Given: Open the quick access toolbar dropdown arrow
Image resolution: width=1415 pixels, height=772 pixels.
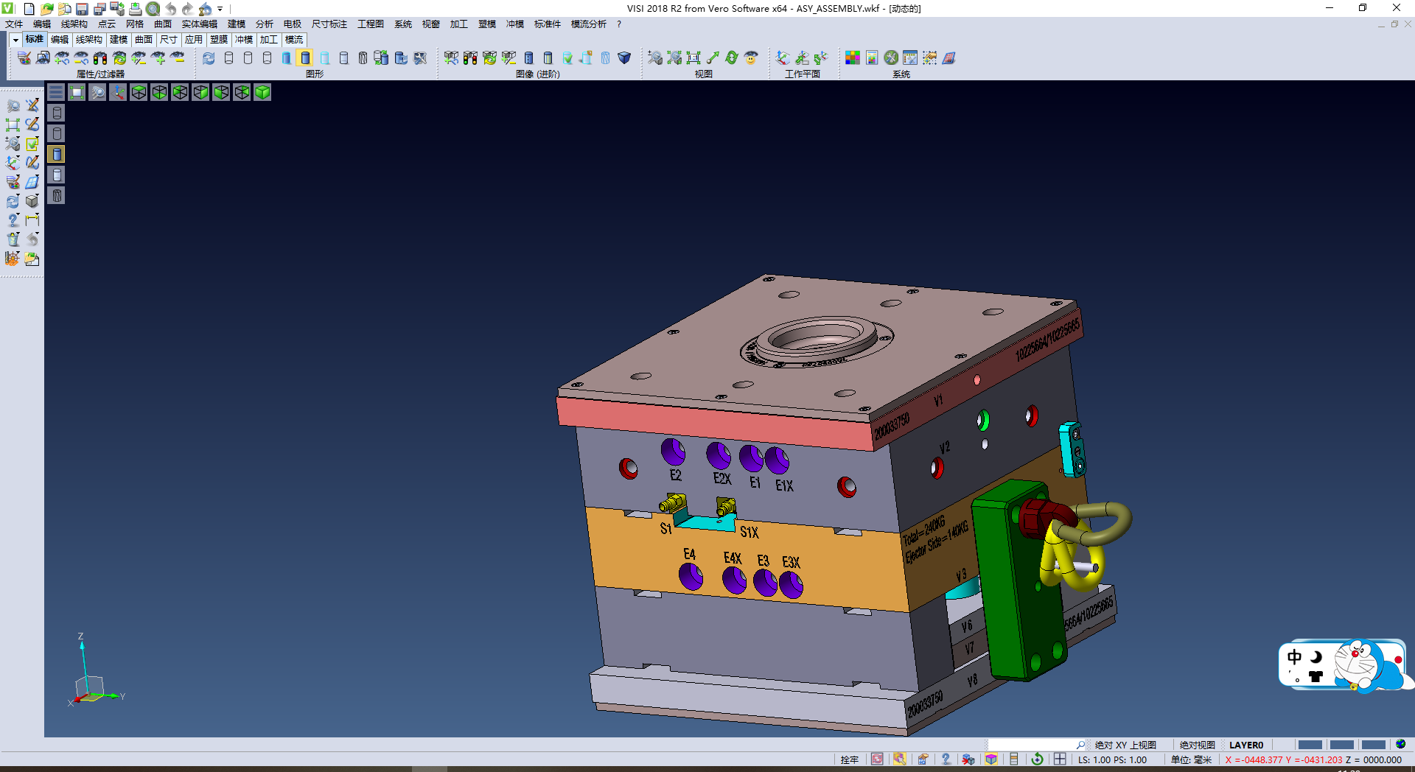Looking at the screenshot, I should click(x=220, y=9).
